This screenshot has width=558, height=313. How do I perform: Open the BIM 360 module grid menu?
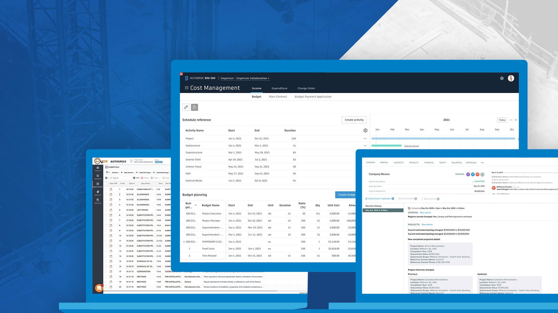pyautogui.click(x=187, y=88)
